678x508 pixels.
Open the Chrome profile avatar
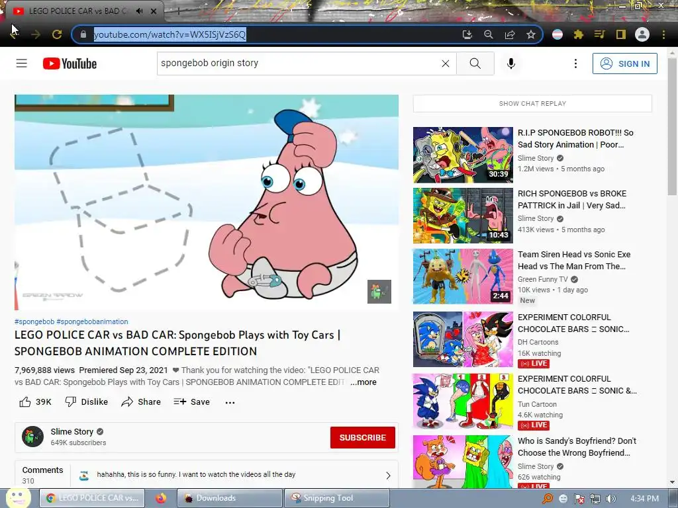click(642, 34)
